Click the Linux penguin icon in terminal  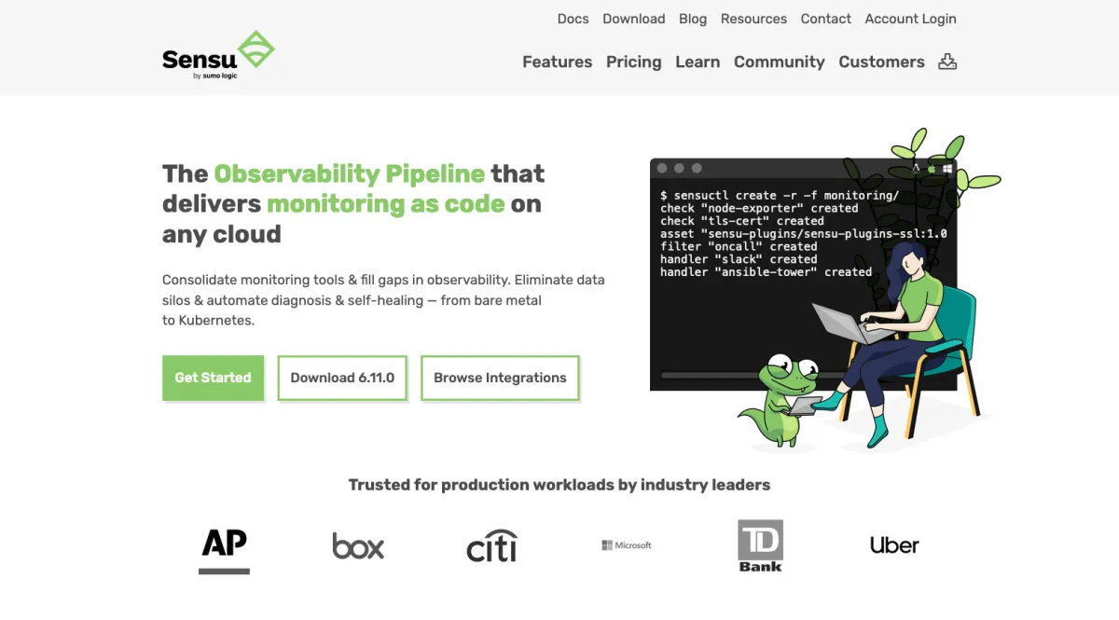(x=916, y=169)
